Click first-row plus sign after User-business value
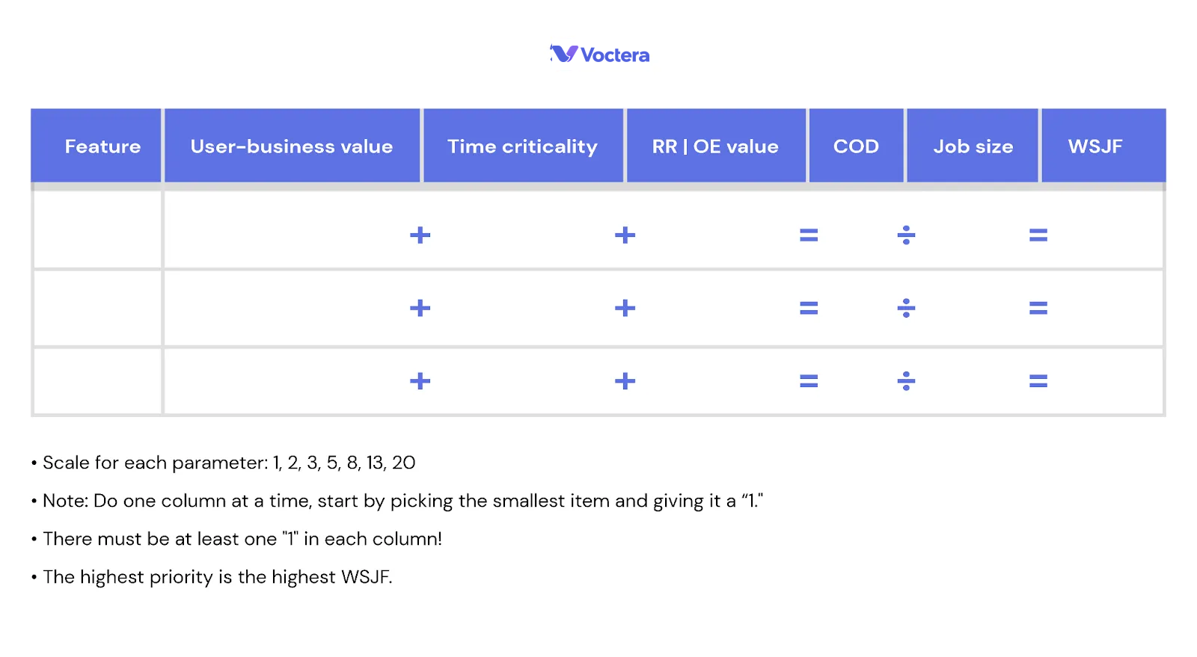The image size is (1197, 657). click(420, 235)
